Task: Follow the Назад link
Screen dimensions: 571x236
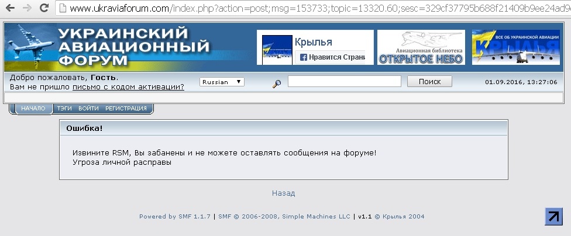Action: 283,193
